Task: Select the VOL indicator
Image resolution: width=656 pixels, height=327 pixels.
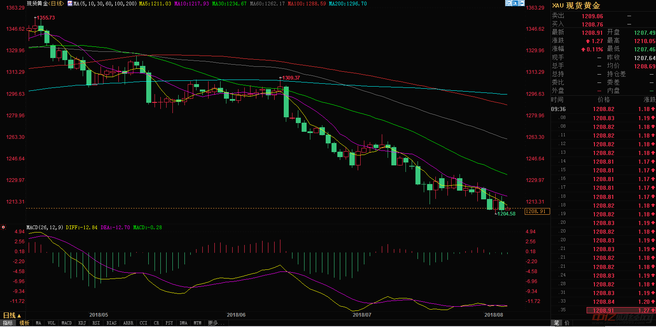Action: (x=51, y=323)
